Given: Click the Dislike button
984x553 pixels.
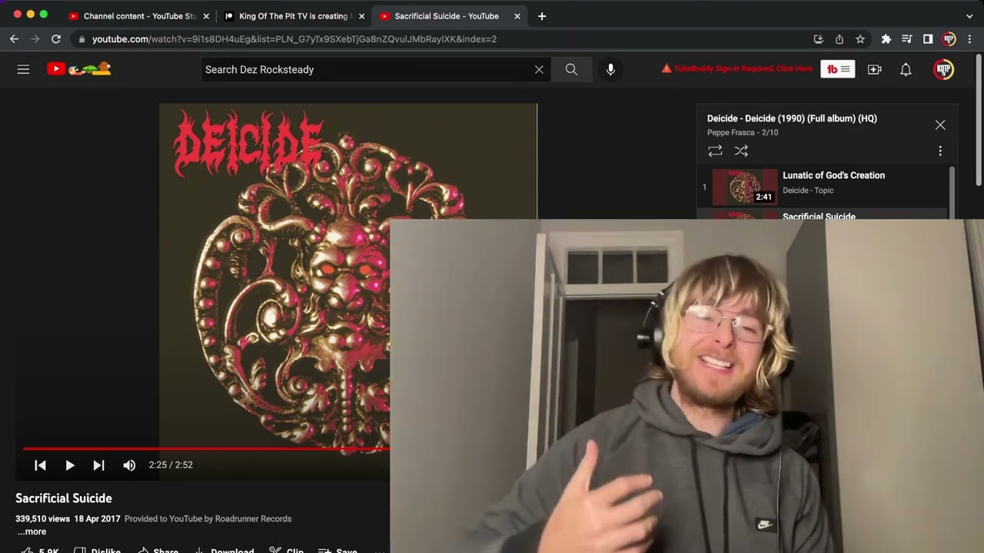Looking at the screenshot, I should tap(98, 551).
